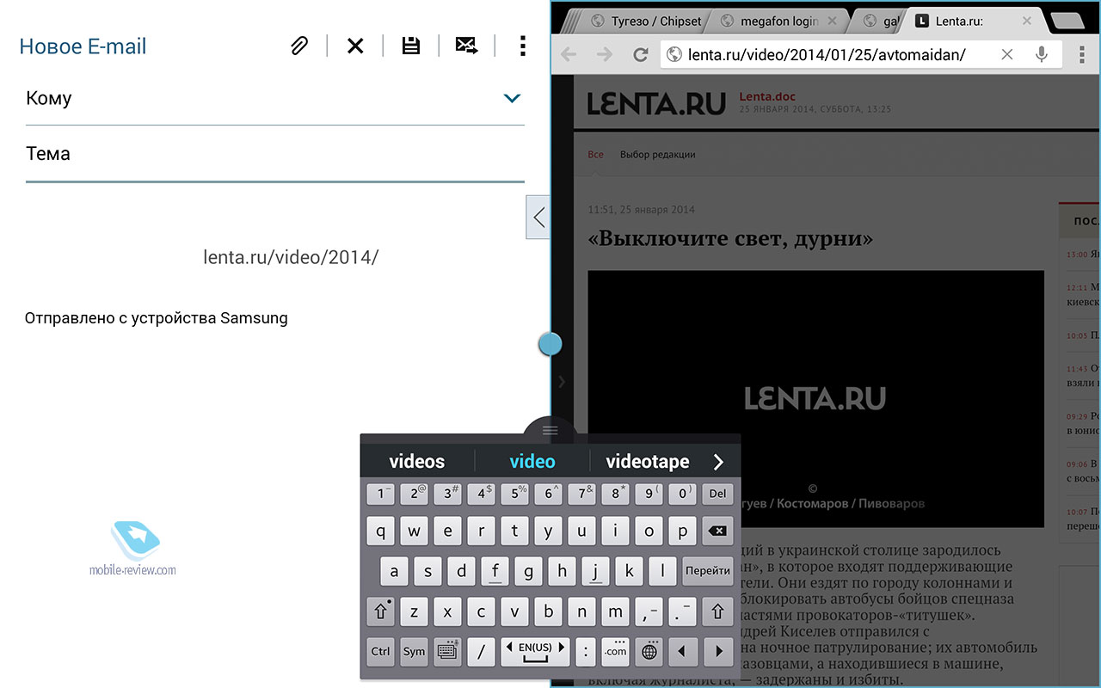The height and width of the screenshot is (688, 1101).
Task: Clear the address bar with the X icon
Action: tap(1007, 55)
